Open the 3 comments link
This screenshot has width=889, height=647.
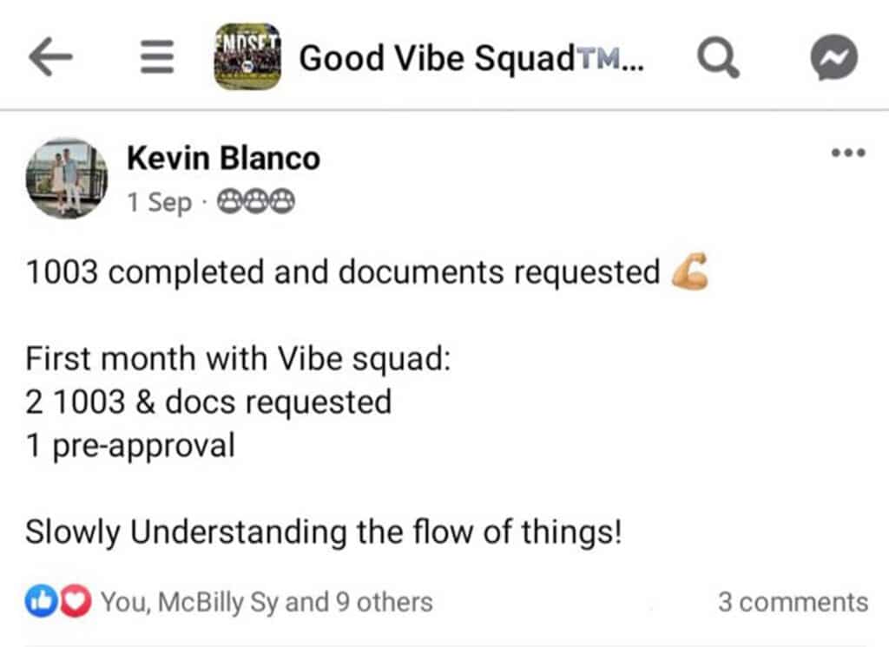click(x=793, y=602)
